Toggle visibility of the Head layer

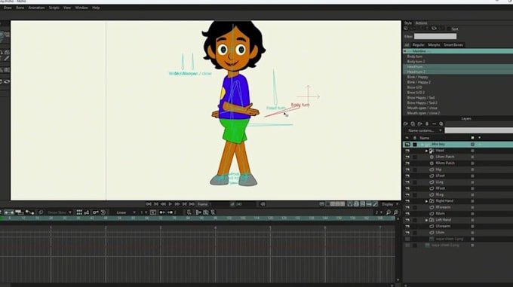click(x=407, y=151)
